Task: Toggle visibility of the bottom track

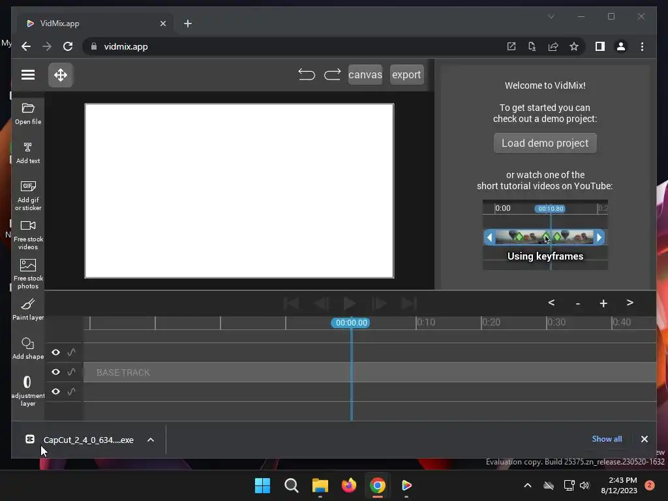Action: coord(56,391)
